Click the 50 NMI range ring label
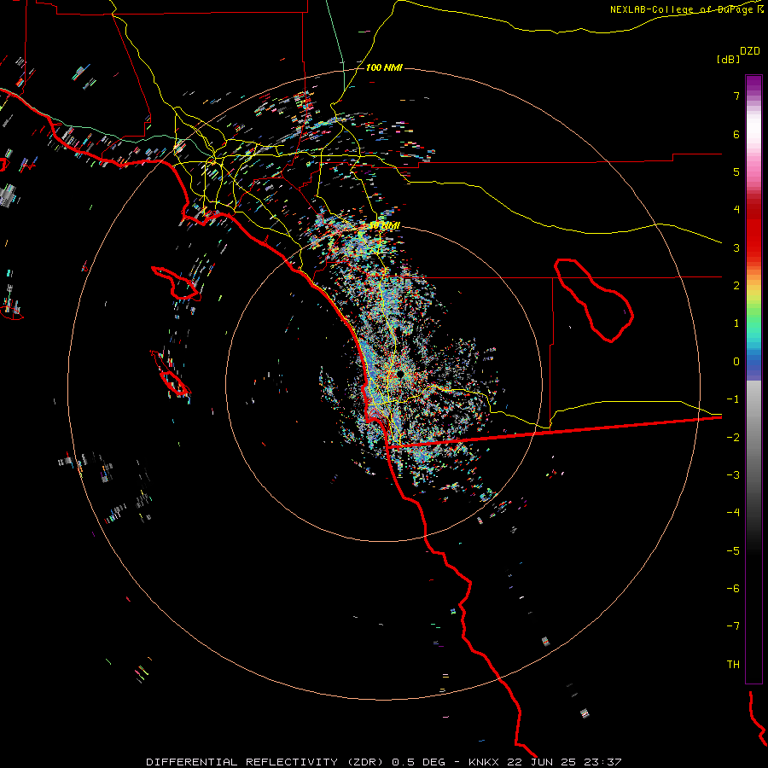Screen dimensions: 768x768 384,226
